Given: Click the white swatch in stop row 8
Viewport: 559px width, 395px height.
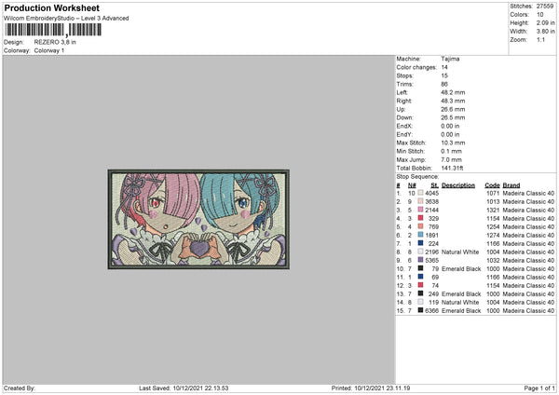Looking at the screenshot, I should tap(421, 252).
